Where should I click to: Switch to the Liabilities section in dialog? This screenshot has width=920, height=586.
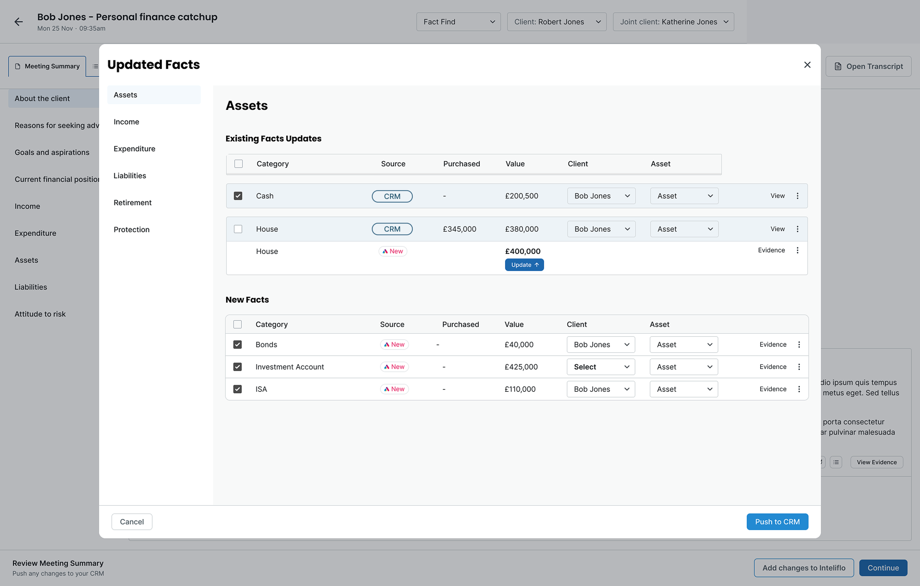click(154, 176)
